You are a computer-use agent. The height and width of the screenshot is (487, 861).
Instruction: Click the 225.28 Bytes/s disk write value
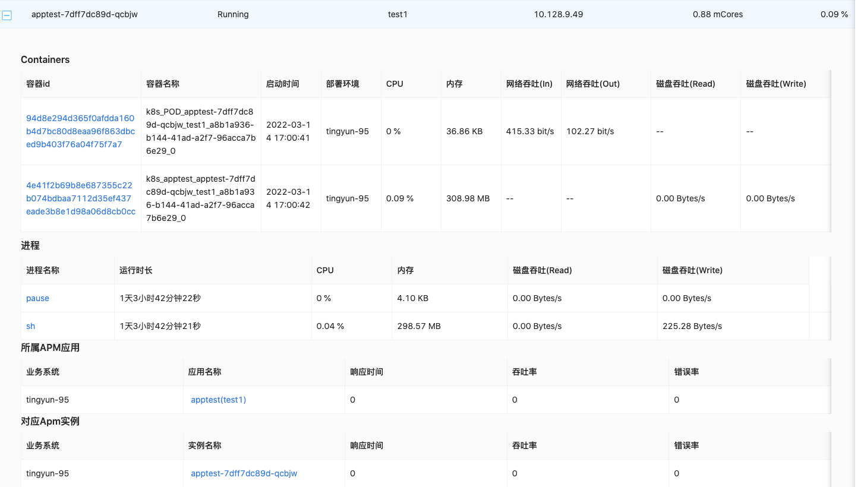[x=692, y=326]
